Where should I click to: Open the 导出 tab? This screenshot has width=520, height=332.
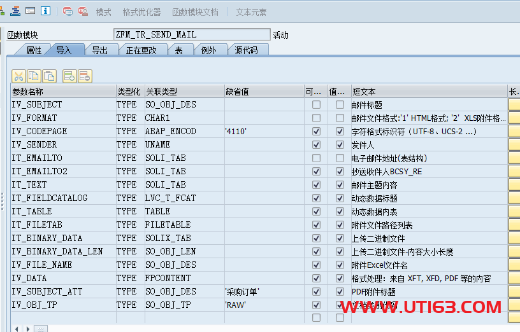coord(99,50)
